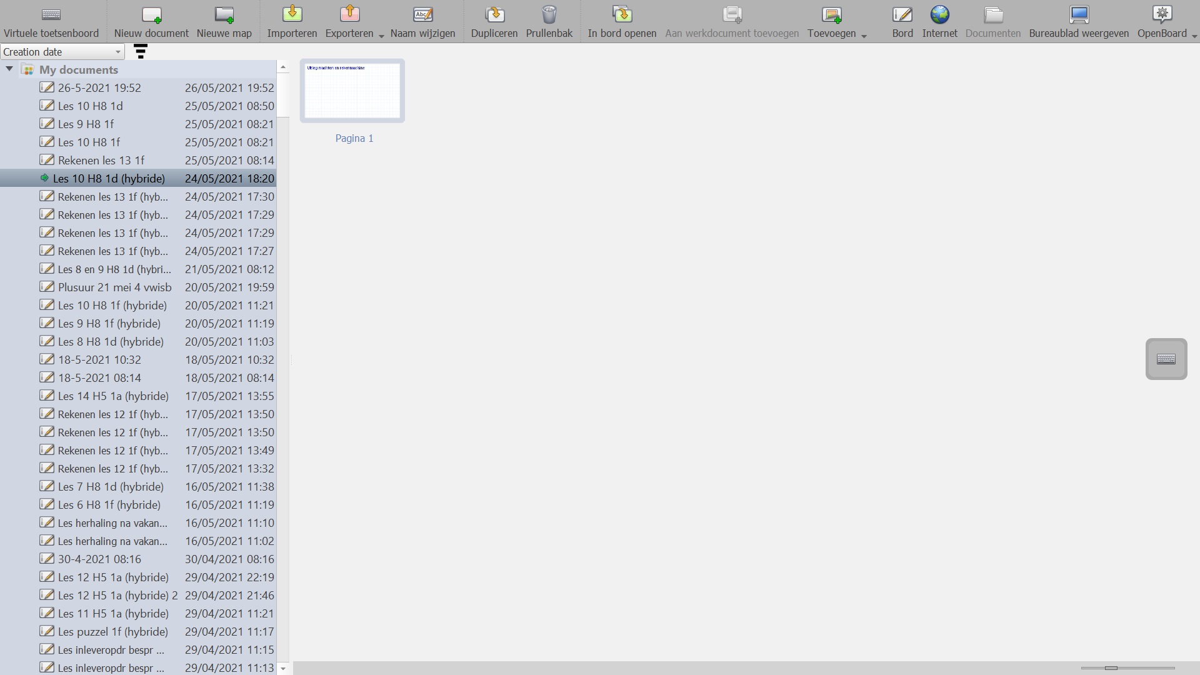
Task: Click the Importeren icon
Action: click(x=291, y=16)
